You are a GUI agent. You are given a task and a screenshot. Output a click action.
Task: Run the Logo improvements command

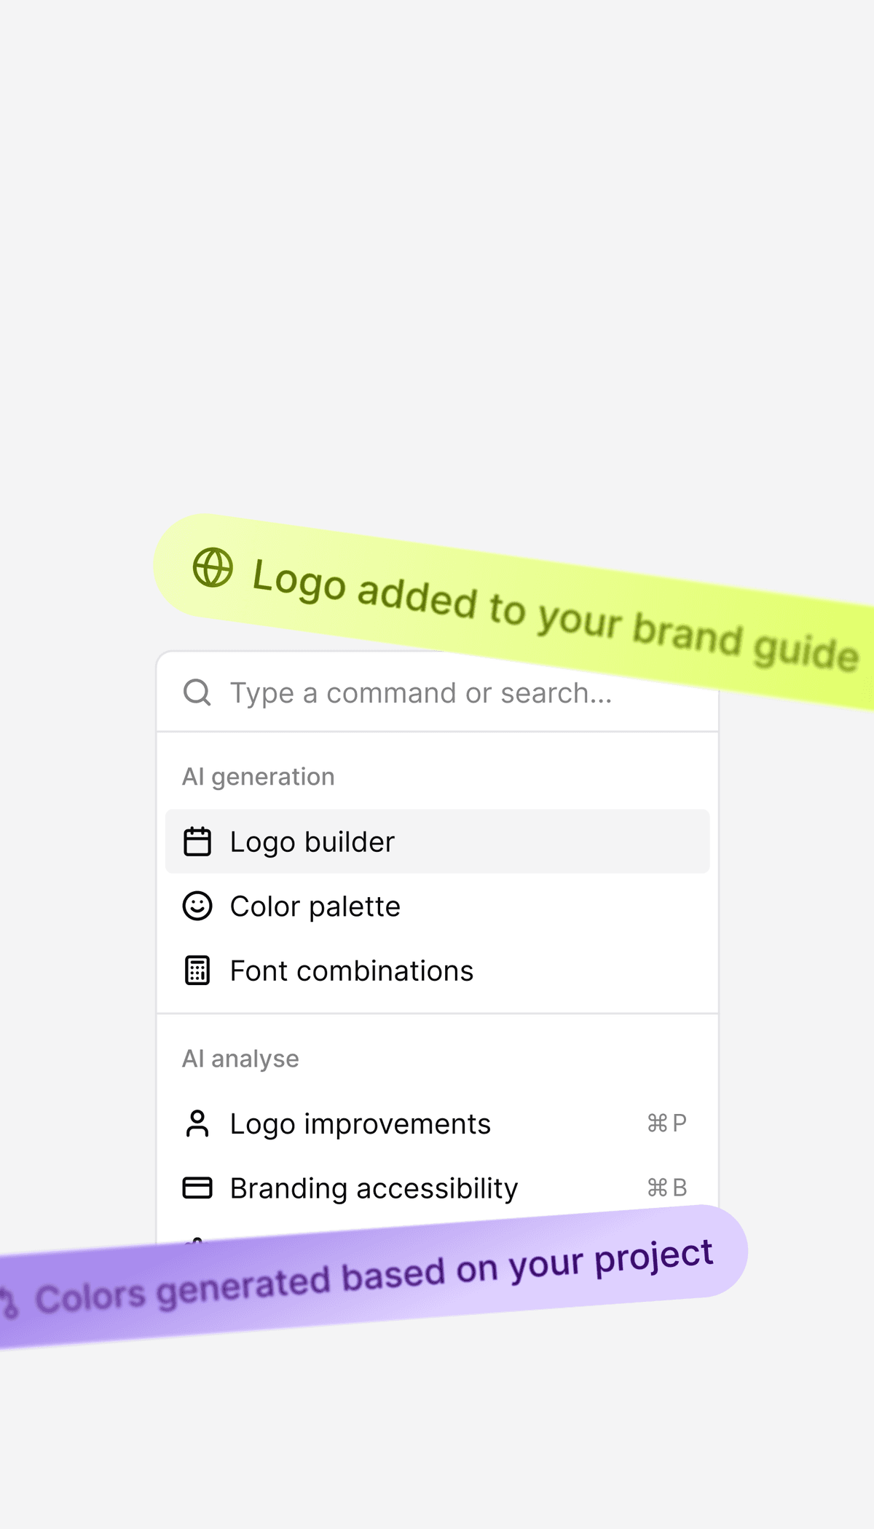(x=437, y=1123)
